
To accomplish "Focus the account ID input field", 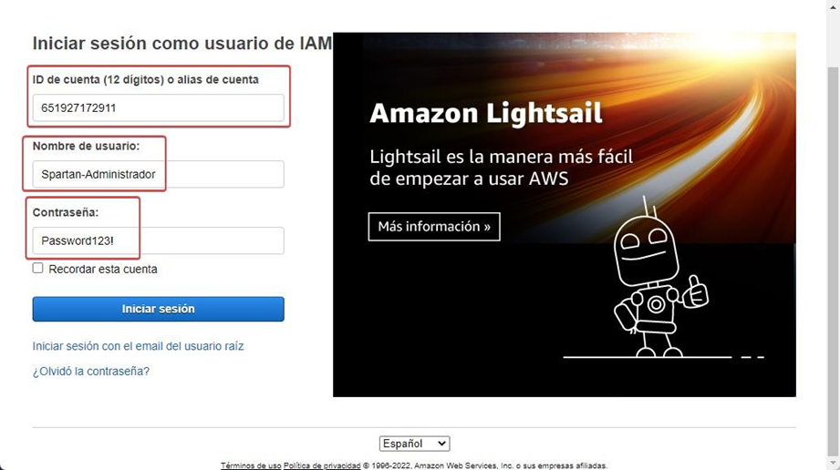I will [x=158, y=107].
